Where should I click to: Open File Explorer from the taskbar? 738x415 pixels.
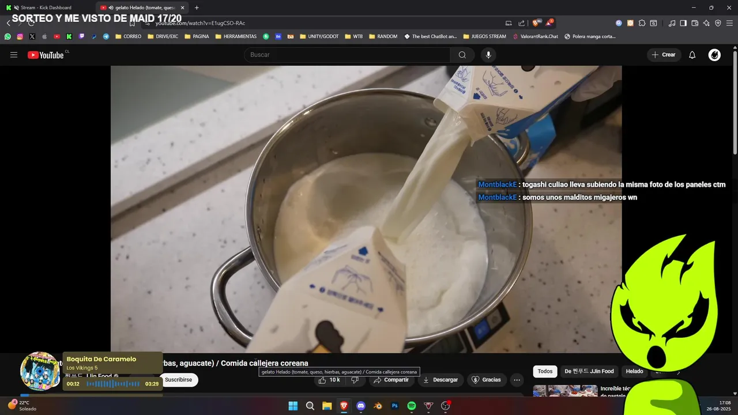pos(327,406)
